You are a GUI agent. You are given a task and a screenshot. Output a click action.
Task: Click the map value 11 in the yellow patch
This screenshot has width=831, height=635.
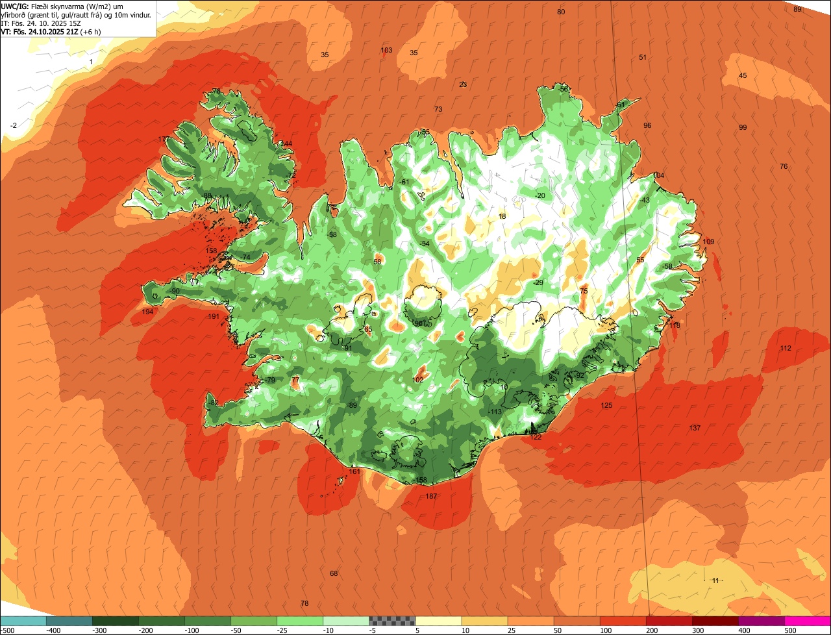click(x=715, y=580)
